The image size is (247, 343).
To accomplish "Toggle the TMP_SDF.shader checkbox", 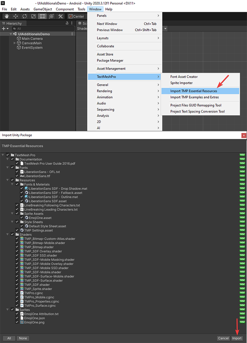I will tap(17, 284).
